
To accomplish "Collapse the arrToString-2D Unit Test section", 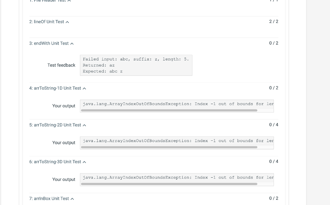I will (84, 125).
